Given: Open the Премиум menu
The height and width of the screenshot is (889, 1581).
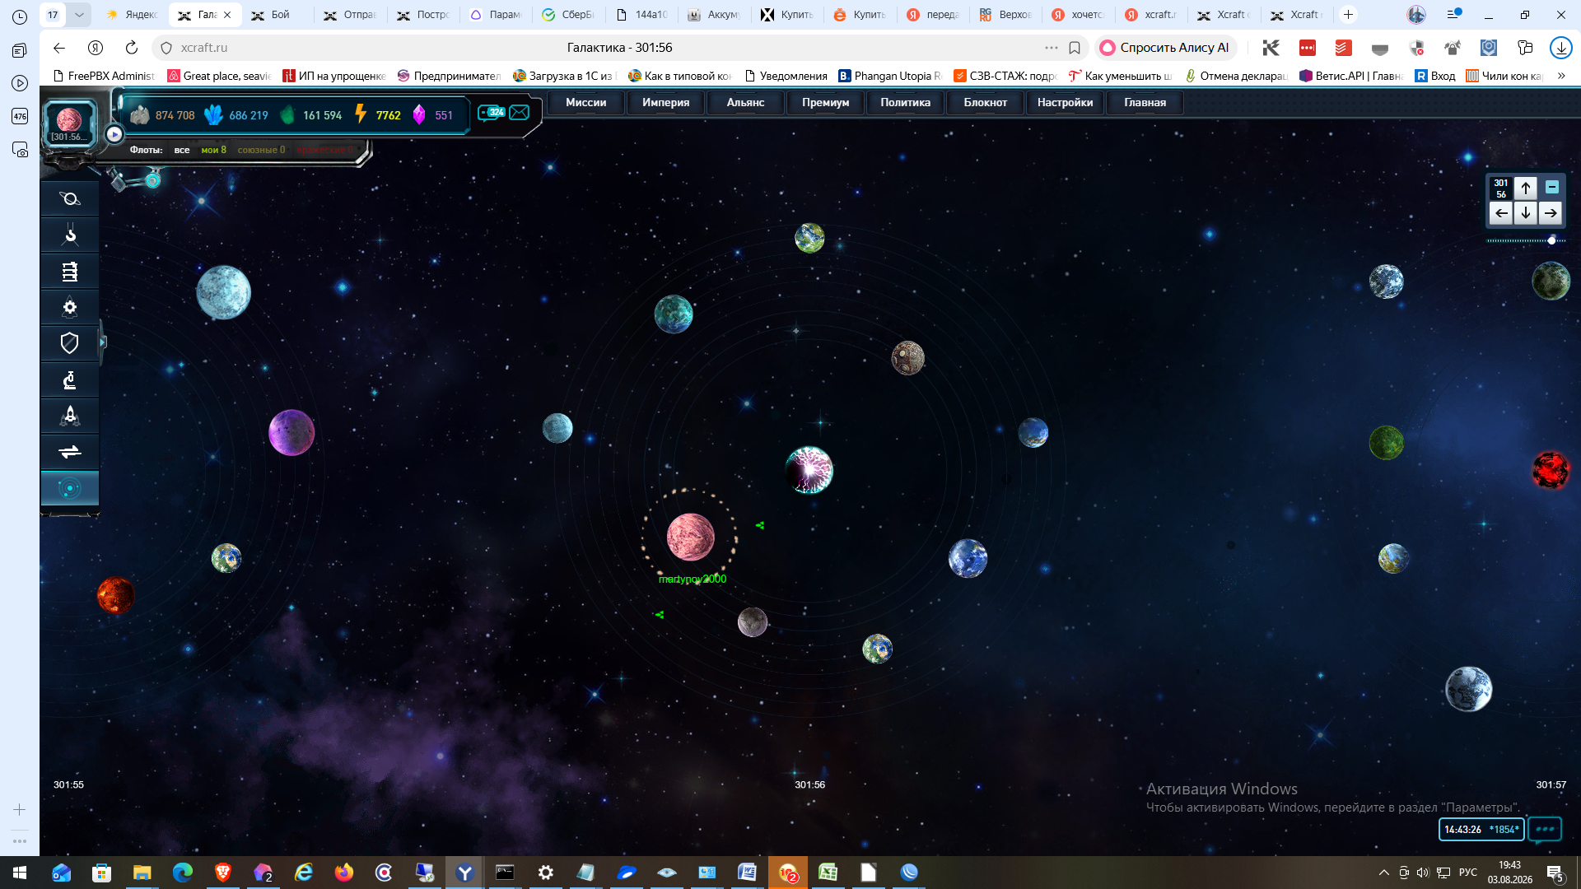Looking at the screenshot, I should pyautogui.click(x=825, y=102).
